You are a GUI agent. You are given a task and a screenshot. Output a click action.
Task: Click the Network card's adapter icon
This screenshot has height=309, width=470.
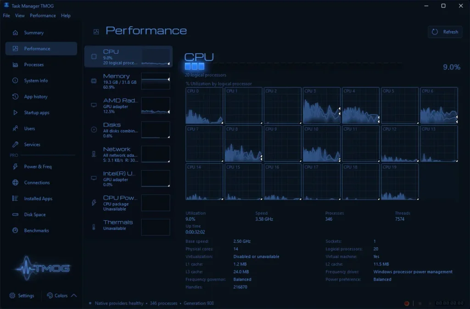pyautogui.click(x=94, y=154)
